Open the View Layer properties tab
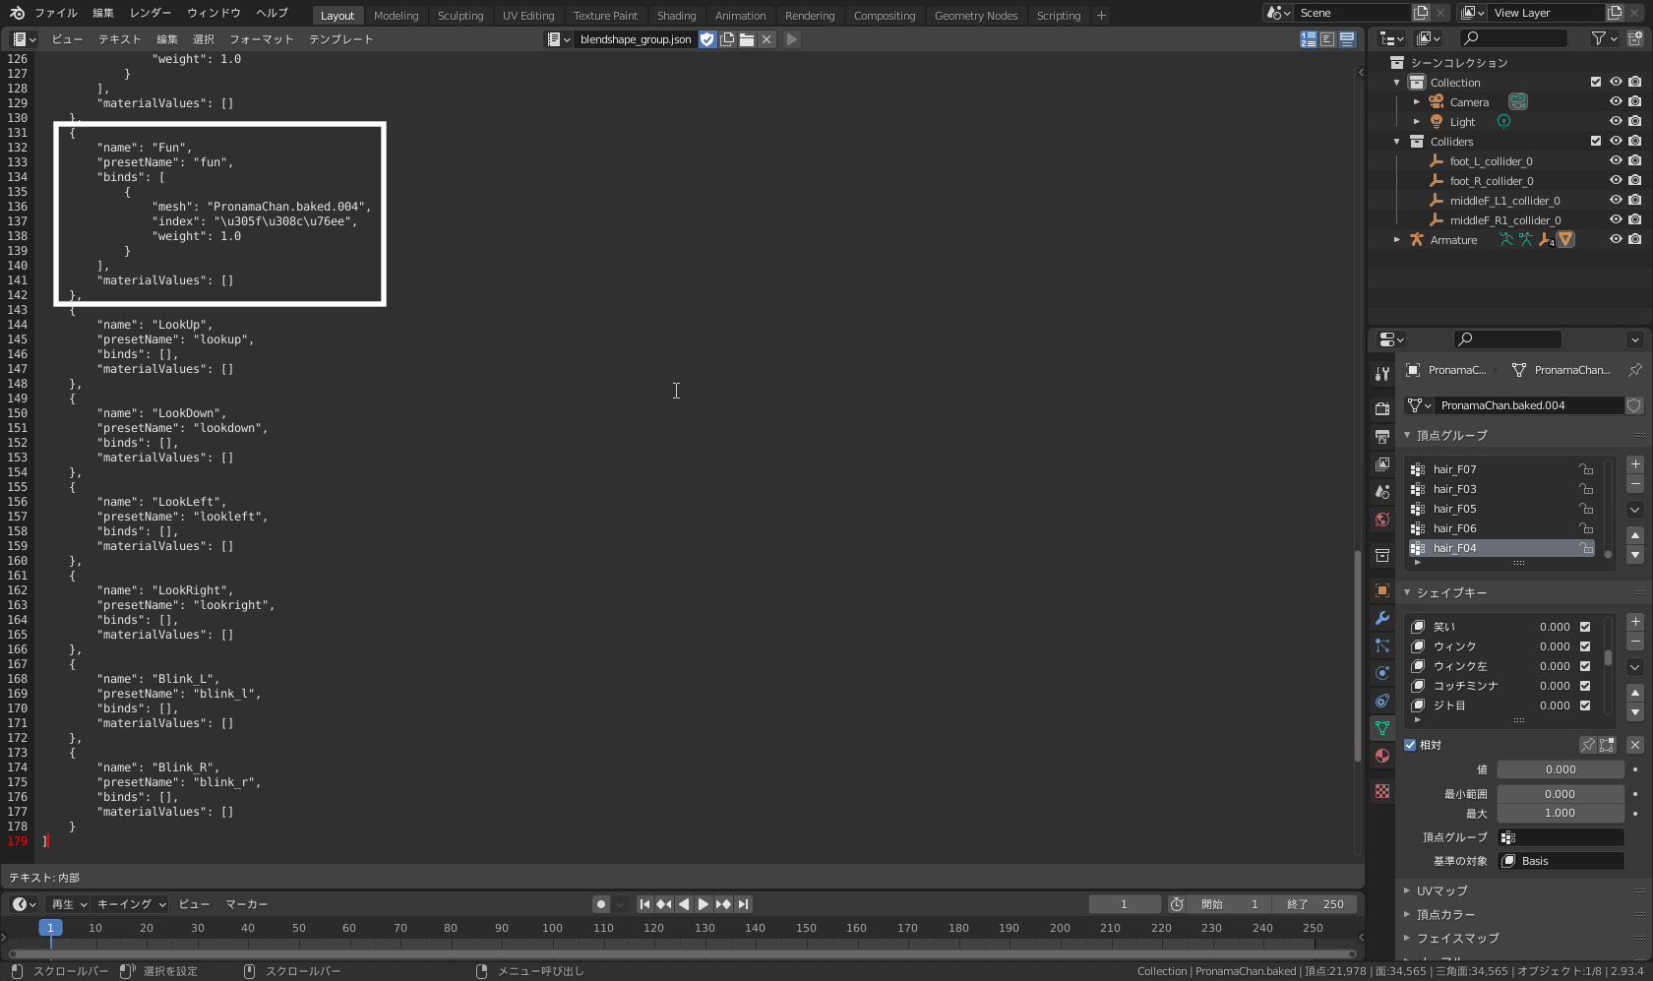This screenshot has height=981, width=1653. click(x=1382, y=463)
